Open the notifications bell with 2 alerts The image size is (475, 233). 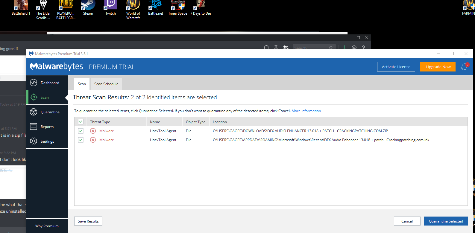pyautogui.click(x=465, y=67)
